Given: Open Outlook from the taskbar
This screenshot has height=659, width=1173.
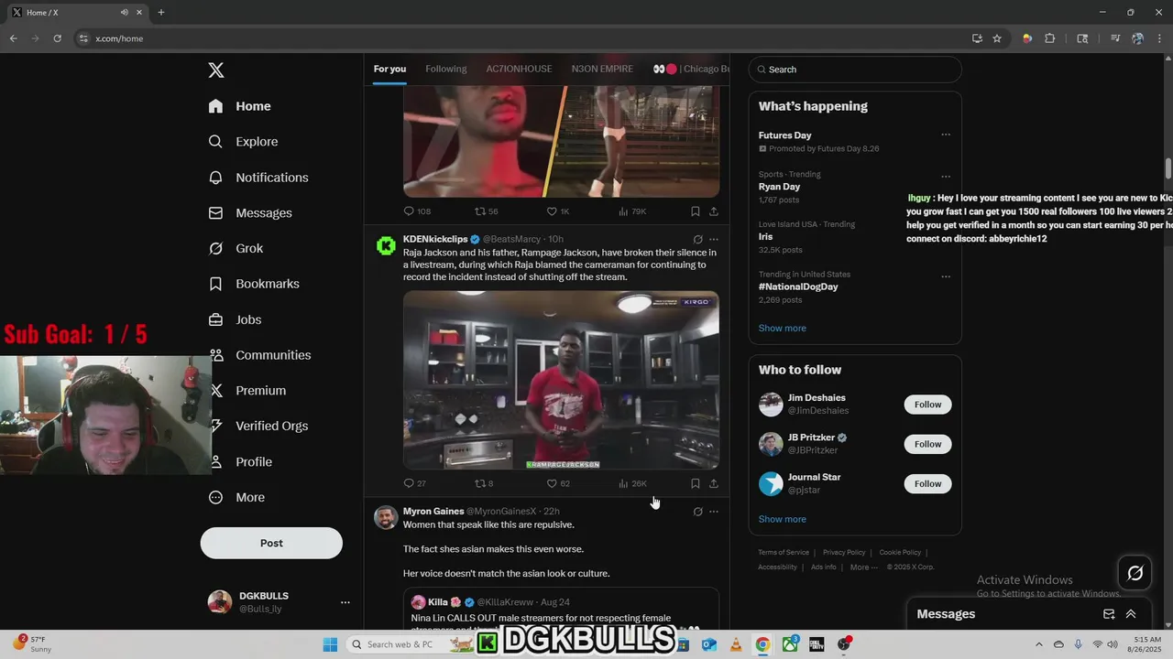Looking at the screenshot, I should [709, 644].
